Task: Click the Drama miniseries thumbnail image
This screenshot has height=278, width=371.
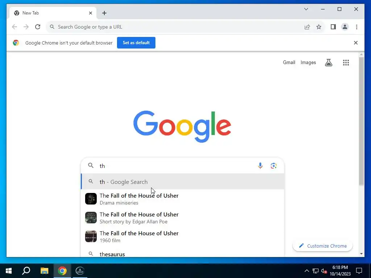Action: [91, 199]
